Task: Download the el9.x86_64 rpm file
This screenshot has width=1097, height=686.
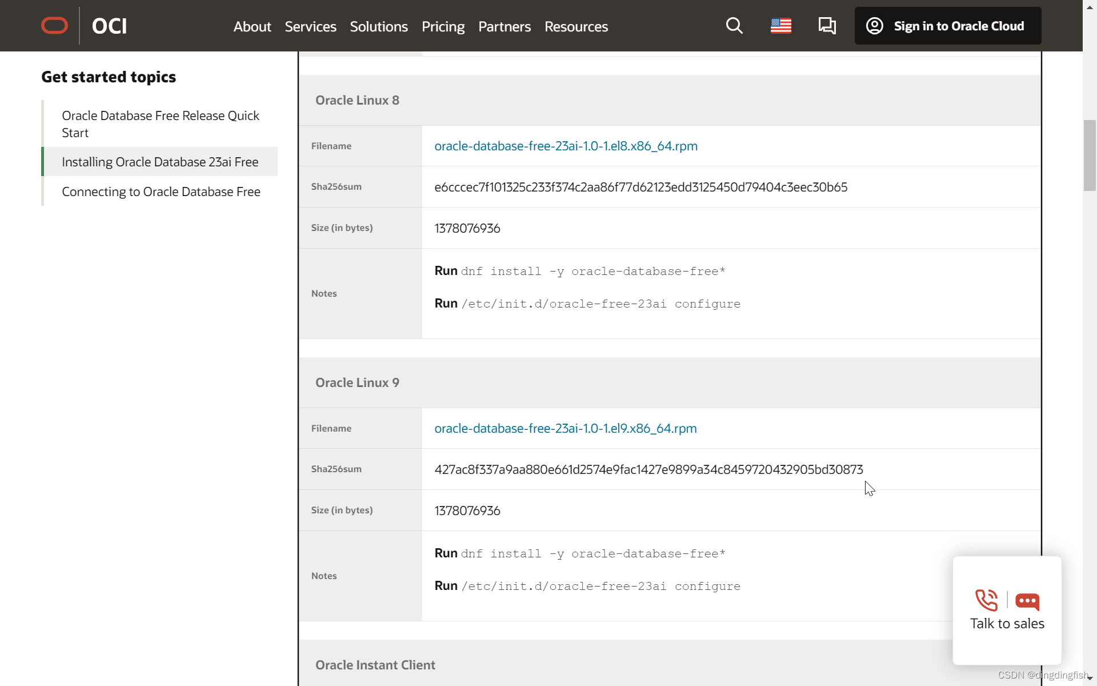Action: (566, 428)
